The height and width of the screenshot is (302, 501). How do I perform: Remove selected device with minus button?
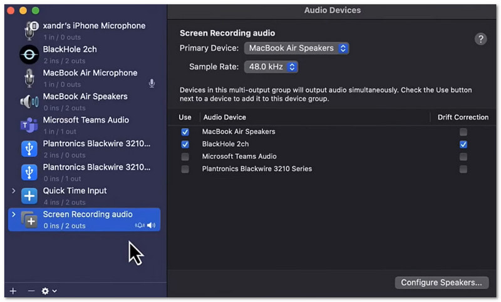point(31,291)
